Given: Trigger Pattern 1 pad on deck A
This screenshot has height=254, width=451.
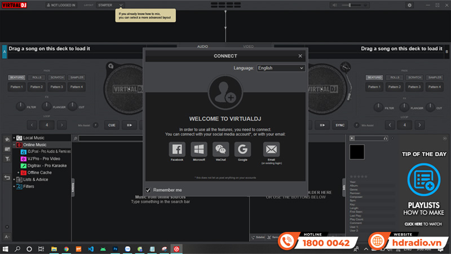Looking at the screenshot, I should pyautogui.click(x=16, y=87).
